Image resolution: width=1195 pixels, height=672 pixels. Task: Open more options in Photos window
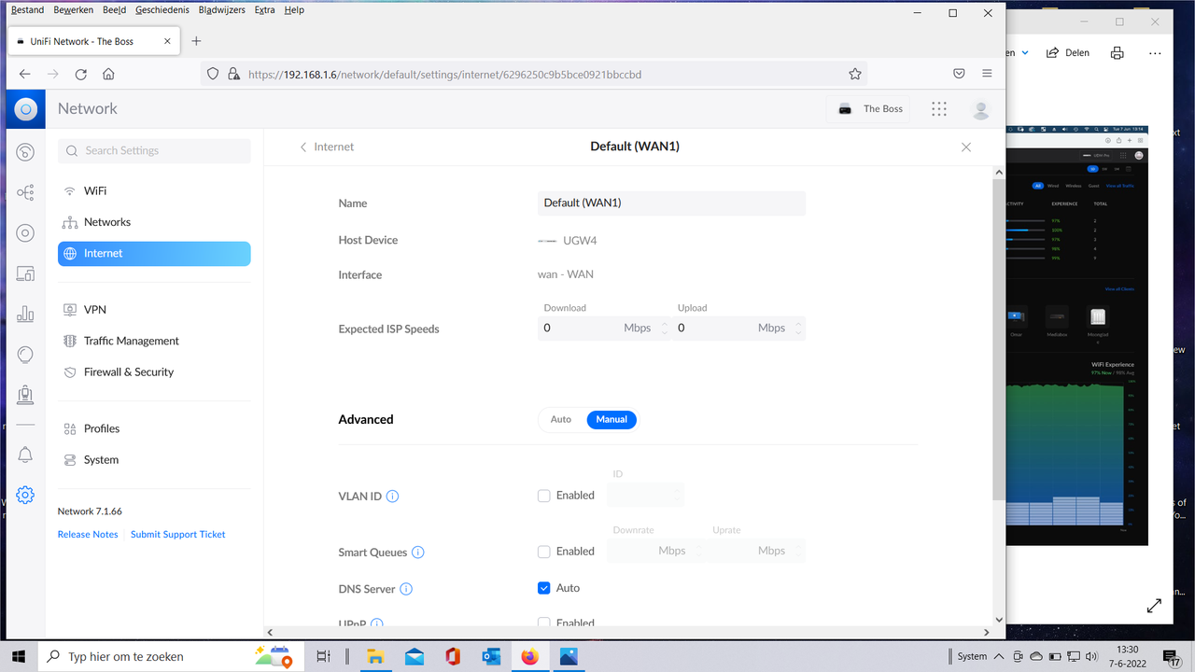(1156, 53)
